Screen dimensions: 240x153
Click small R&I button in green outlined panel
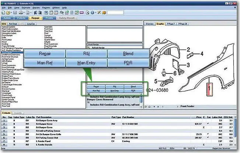[115, 87]
